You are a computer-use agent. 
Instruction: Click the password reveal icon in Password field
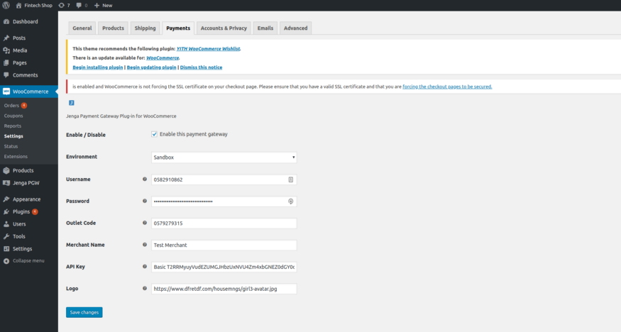click(290, 201)
